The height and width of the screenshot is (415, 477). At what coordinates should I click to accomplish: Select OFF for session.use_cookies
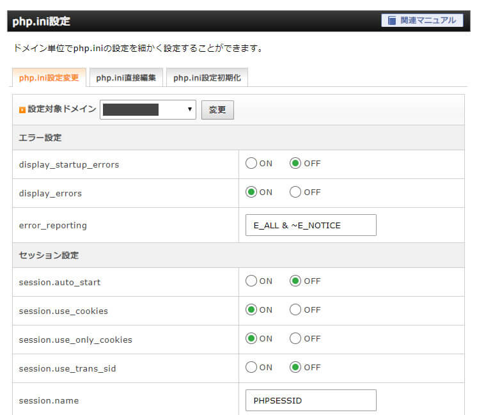point(295,309)
